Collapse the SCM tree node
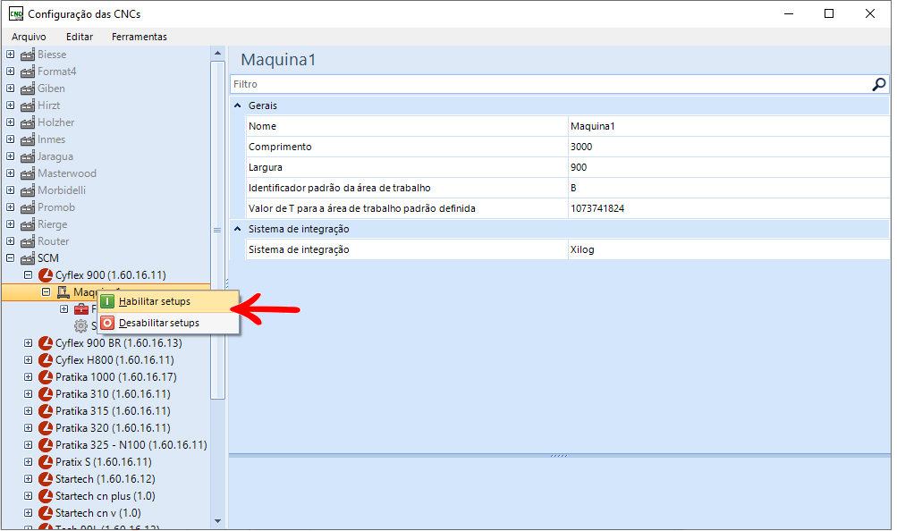This screenshot has width=897, height=531. click(x=11, y=258)
